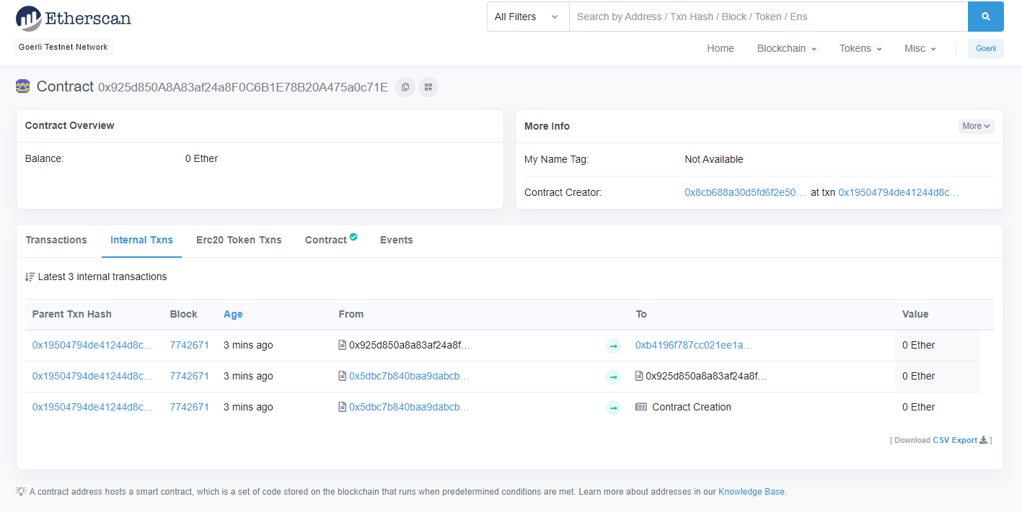Expand the Blockchain menu

[x=787, y=48]
